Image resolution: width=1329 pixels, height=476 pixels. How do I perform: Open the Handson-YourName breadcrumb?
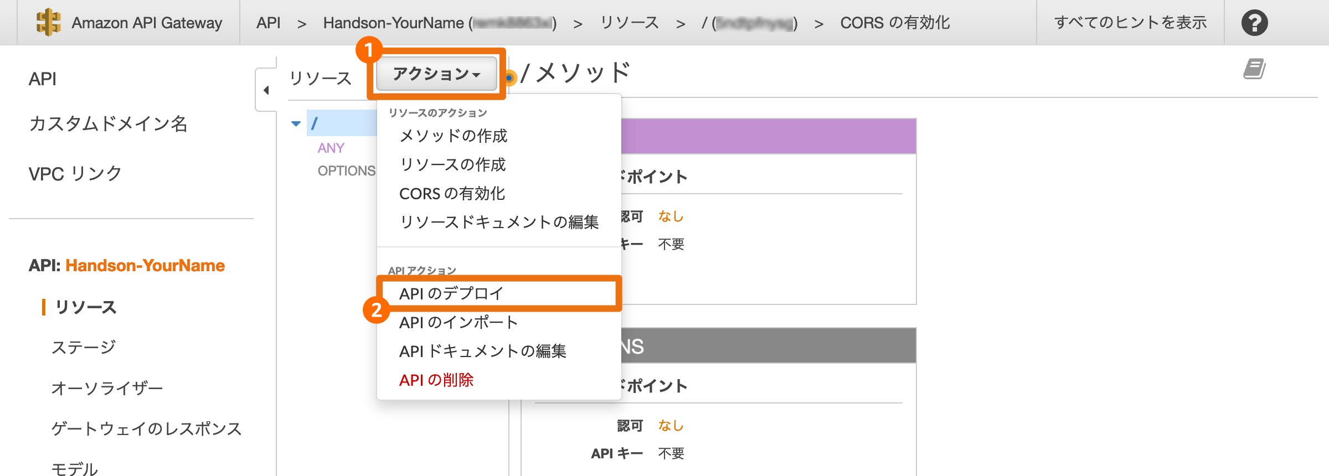440,23
